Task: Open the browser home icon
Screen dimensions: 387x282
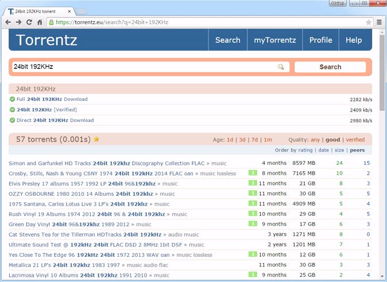Action: [x=40, y=22]
